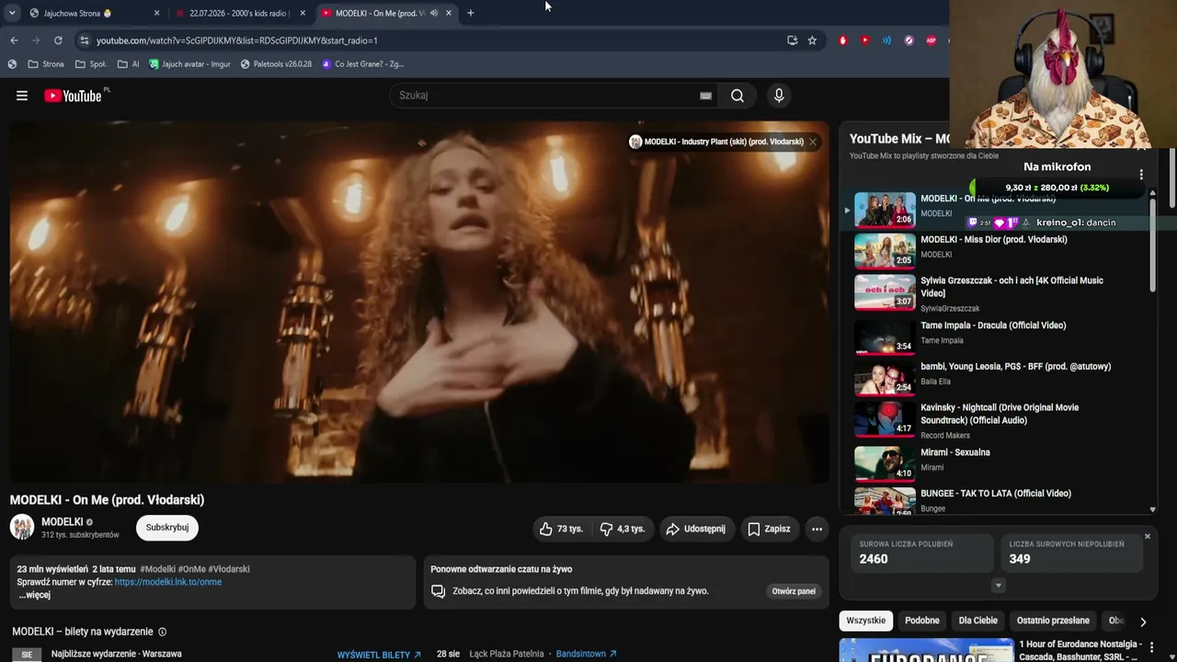Screen dimensions: 1177x662
Task: Open WYŚWIETL BILETY tickets link
Action: [379, 655]
